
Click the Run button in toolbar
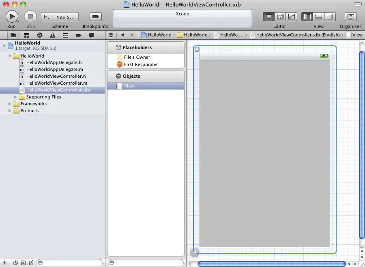pyautogui.click(x=12, y=17)
